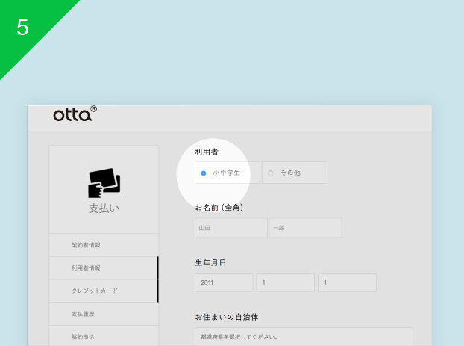Screen dimensions: 464x346
Task: Click the 支払い heading text
Action: click(x=104, y=208)
